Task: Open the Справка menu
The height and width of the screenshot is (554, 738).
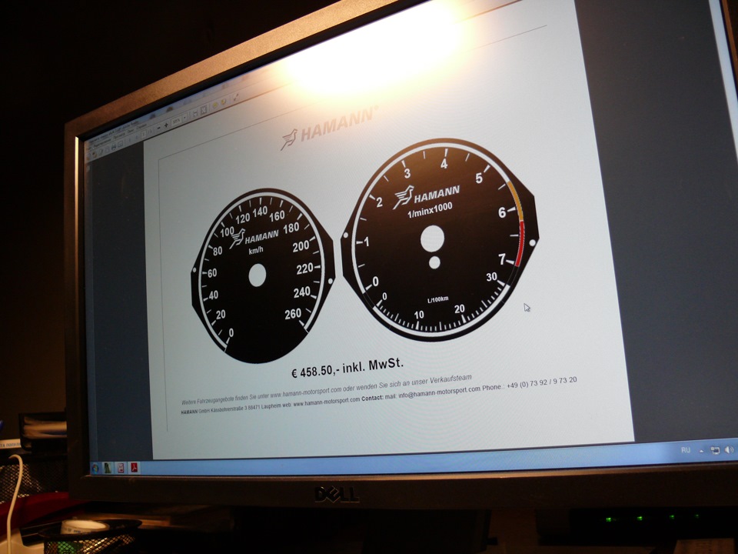Action: pos(141,127)
